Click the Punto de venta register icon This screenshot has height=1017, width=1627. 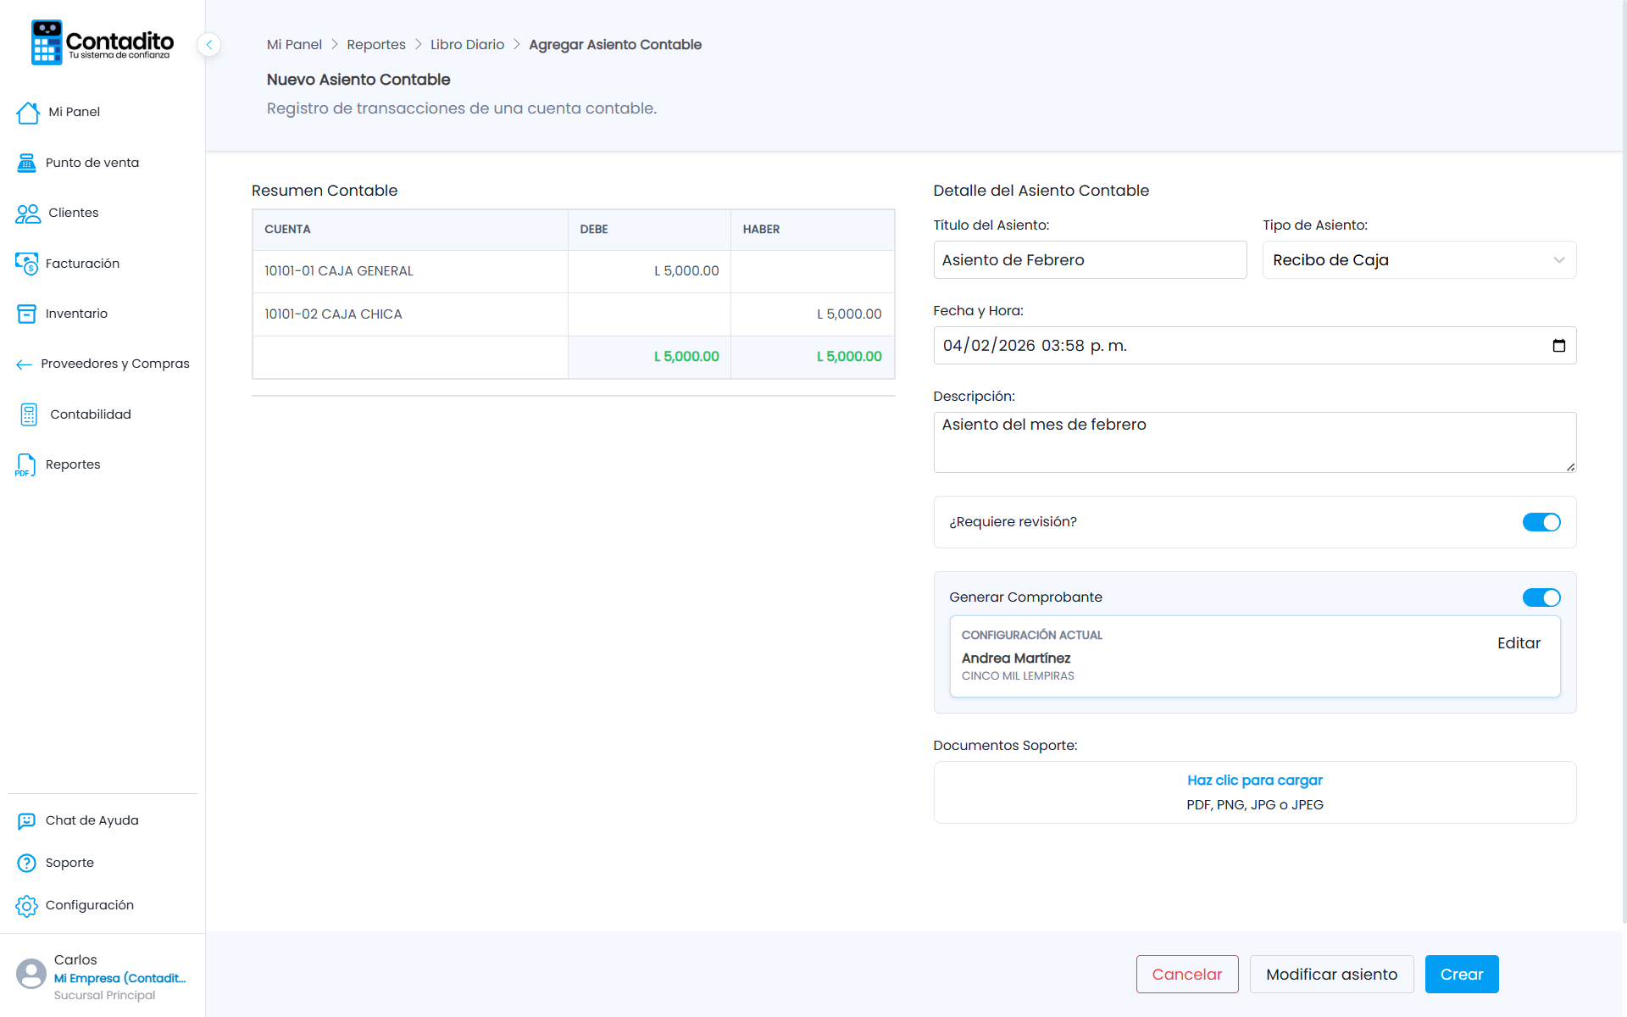tap(26, 163)
